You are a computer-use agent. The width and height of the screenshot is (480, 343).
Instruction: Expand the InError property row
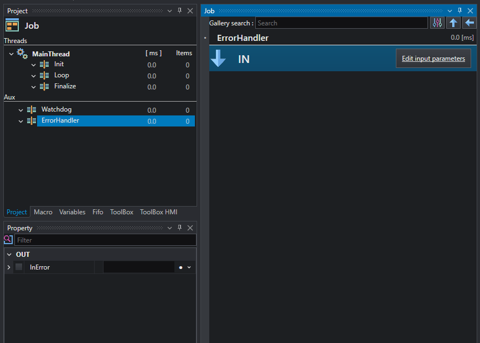[x=8, y=267]
